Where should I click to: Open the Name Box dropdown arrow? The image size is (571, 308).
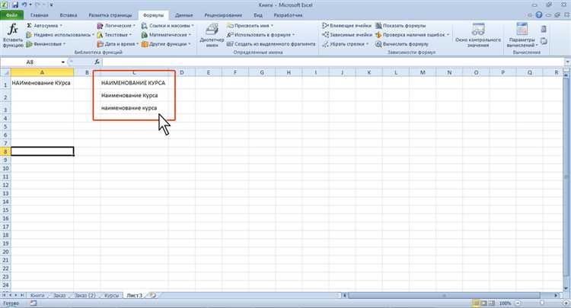pyautogui.click(x=63, y=62)
